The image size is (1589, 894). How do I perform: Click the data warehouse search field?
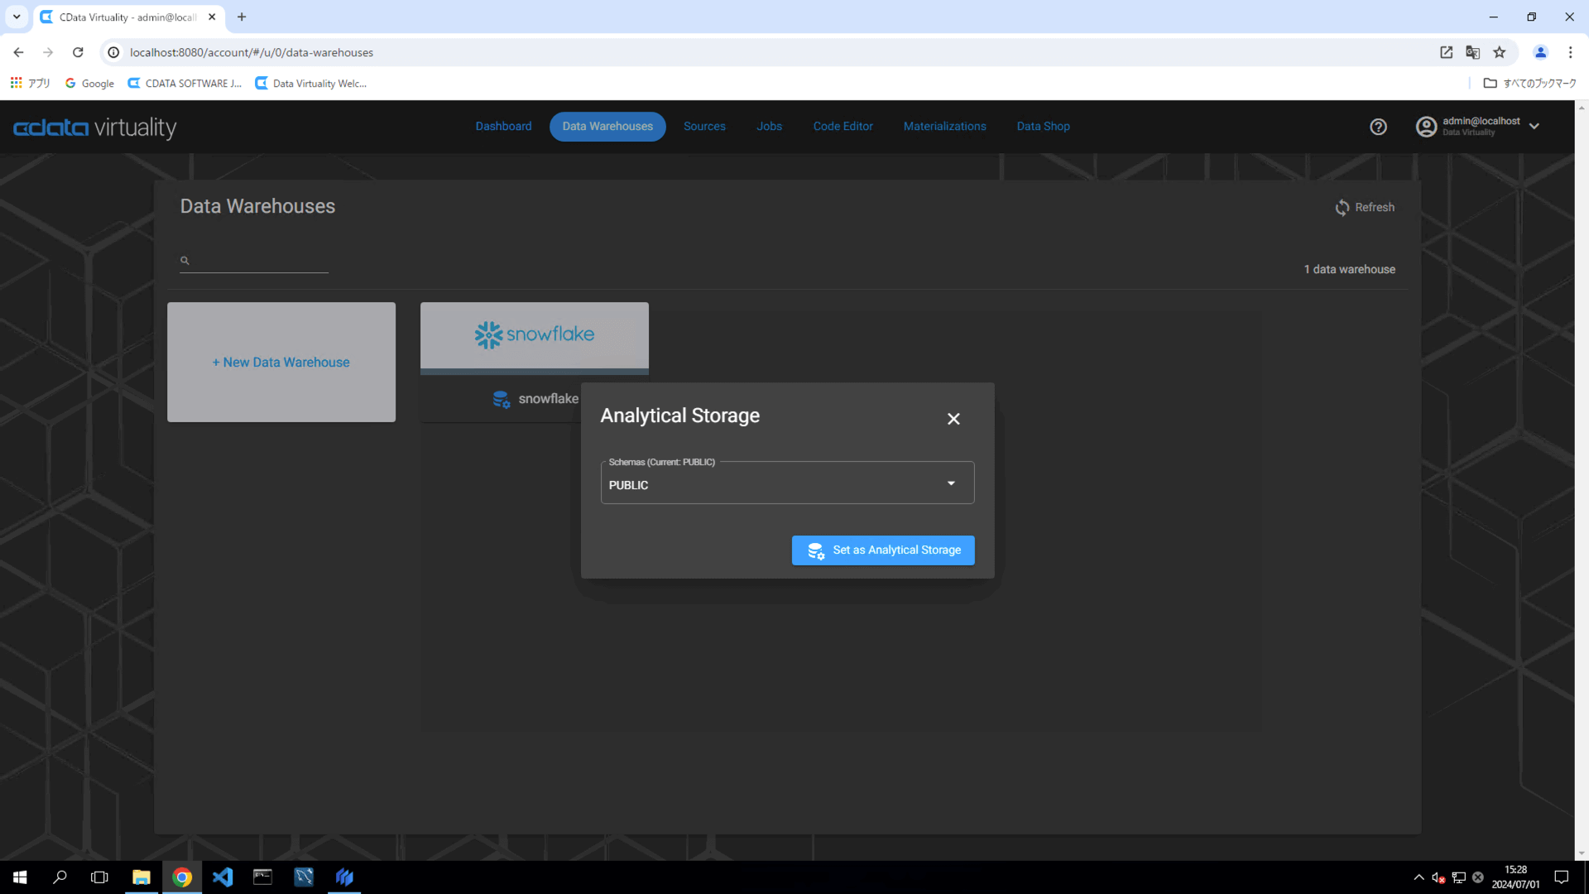coord(257,261)
